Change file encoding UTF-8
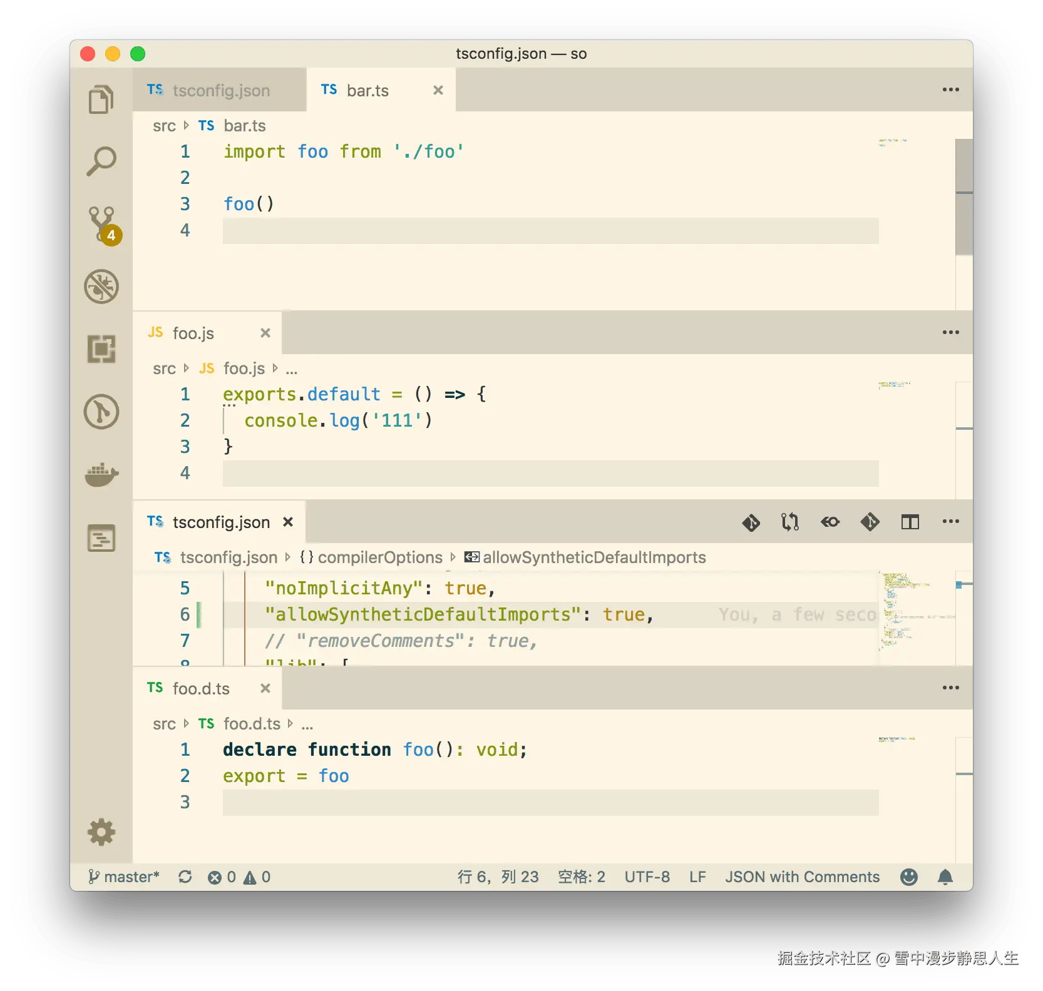 (x=647, y=877)
